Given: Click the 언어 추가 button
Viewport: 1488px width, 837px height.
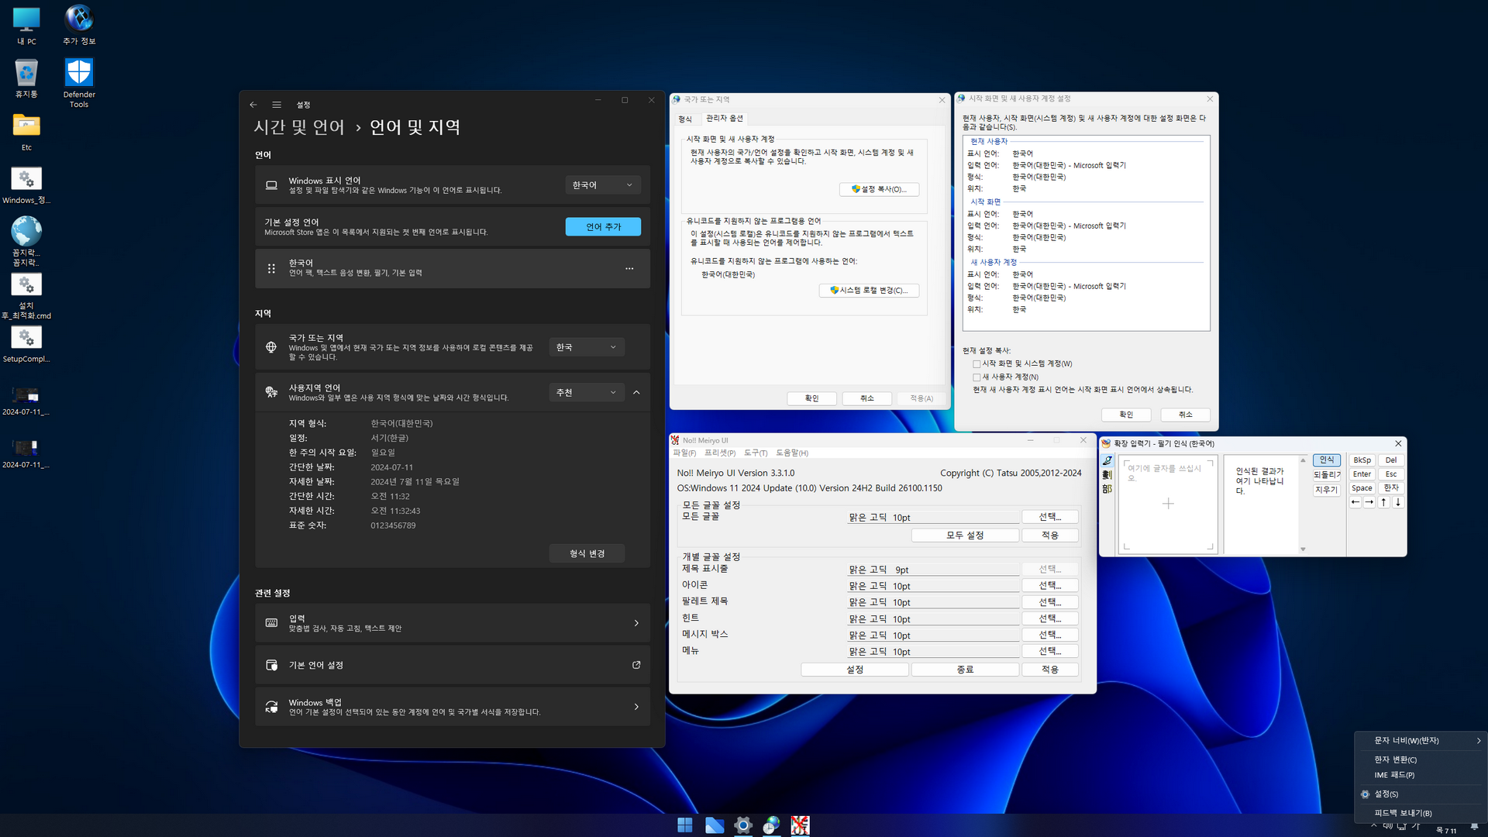Looking at the screenshot, I should (603, 226).
